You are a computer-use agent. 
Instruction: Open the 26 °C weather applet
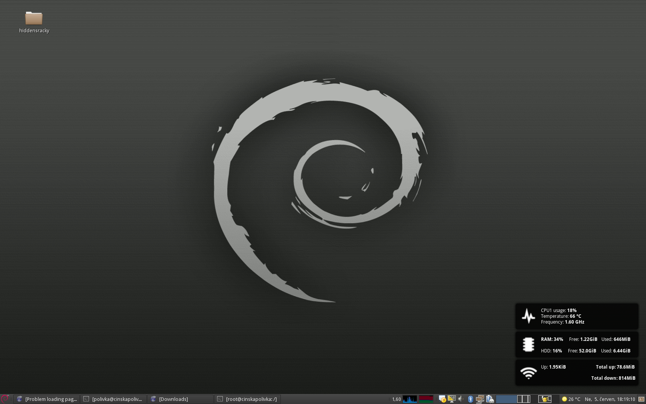pos(571,399)
